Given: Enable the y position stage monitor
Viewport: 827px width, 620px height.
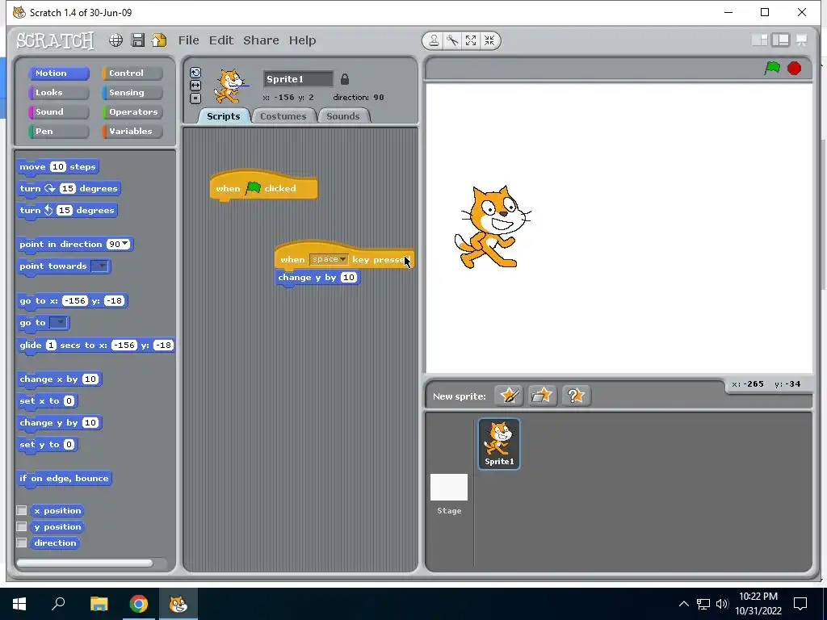Looking at the screenshot, I should [22, 526].
